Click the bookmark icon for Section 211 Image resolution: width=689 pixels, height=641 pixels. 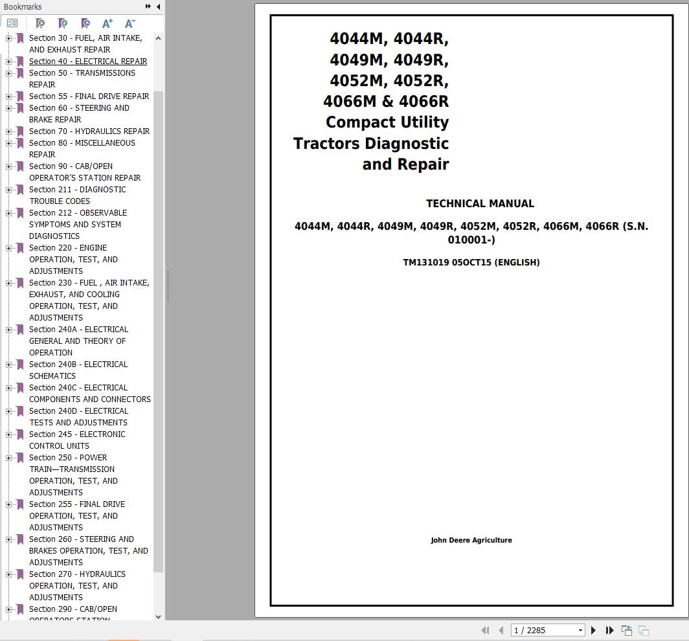(20, 189)
